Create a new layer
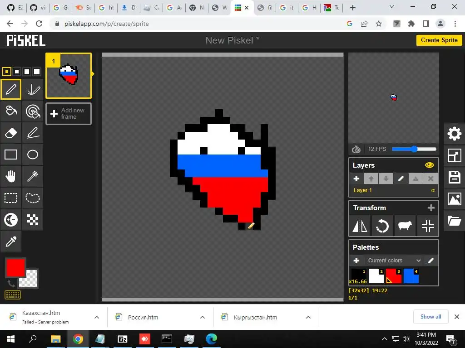 356,179
